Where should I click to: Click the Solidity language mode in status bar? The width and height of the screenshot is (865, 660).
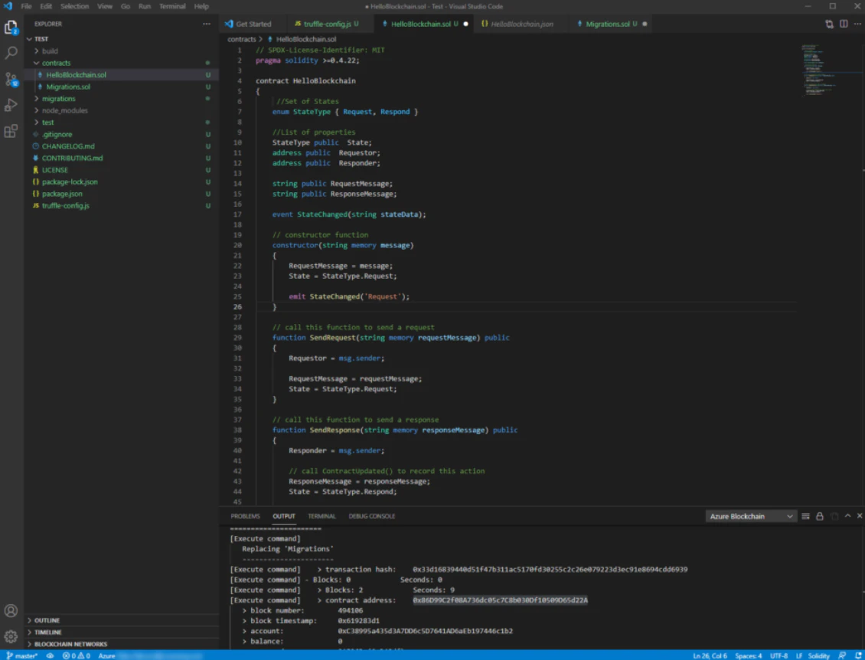point(818,655)
